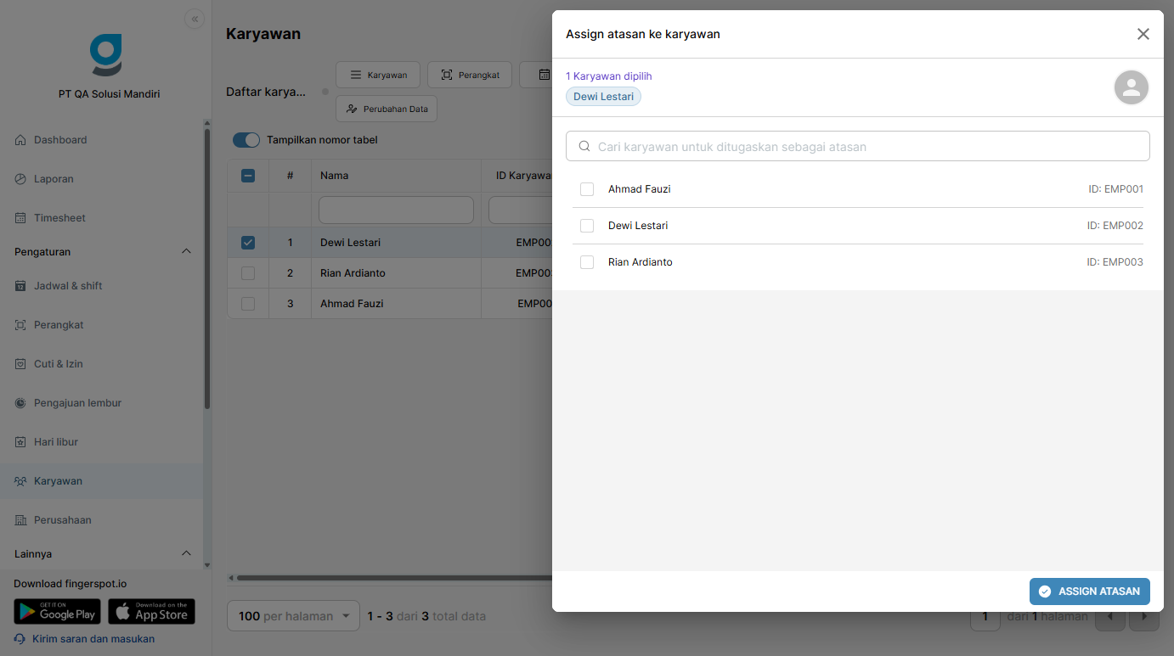Check Rian Ardianto as atasan

coord(587,262)
